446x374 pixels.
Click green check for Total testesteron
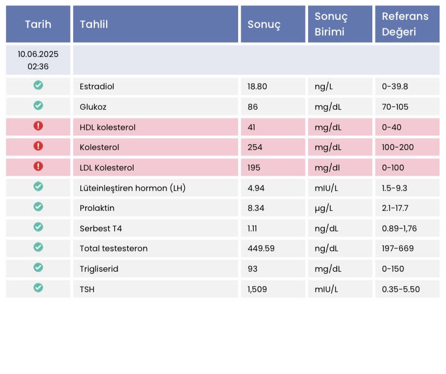click(38, 247)
